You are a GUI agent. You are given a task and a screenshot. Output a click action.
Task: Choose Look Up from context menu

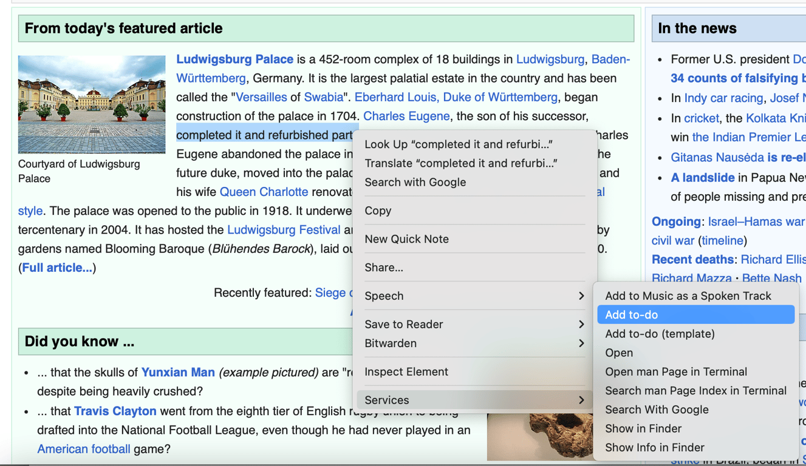click(x=474, y=144)
